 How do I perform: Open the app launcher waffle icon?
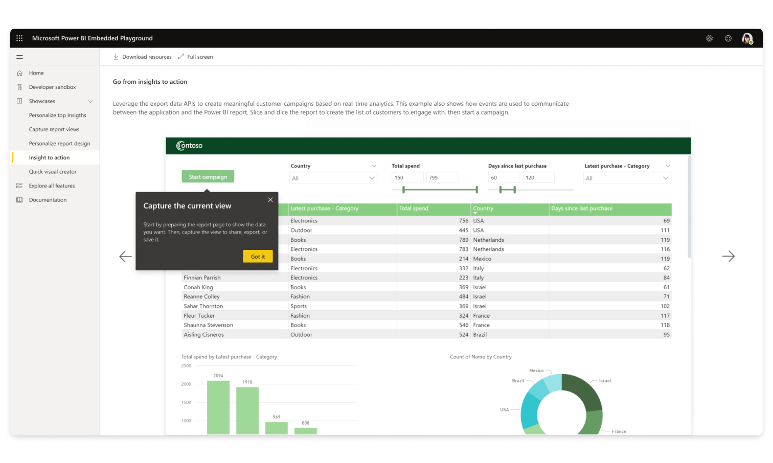click(x=19, y=38)
